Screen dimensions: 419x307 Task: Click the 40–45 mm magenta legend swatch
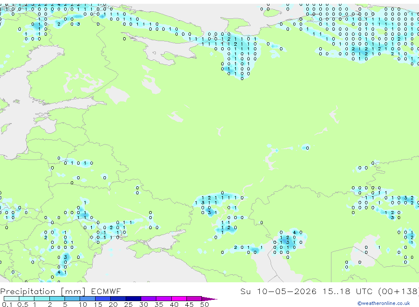179,299
